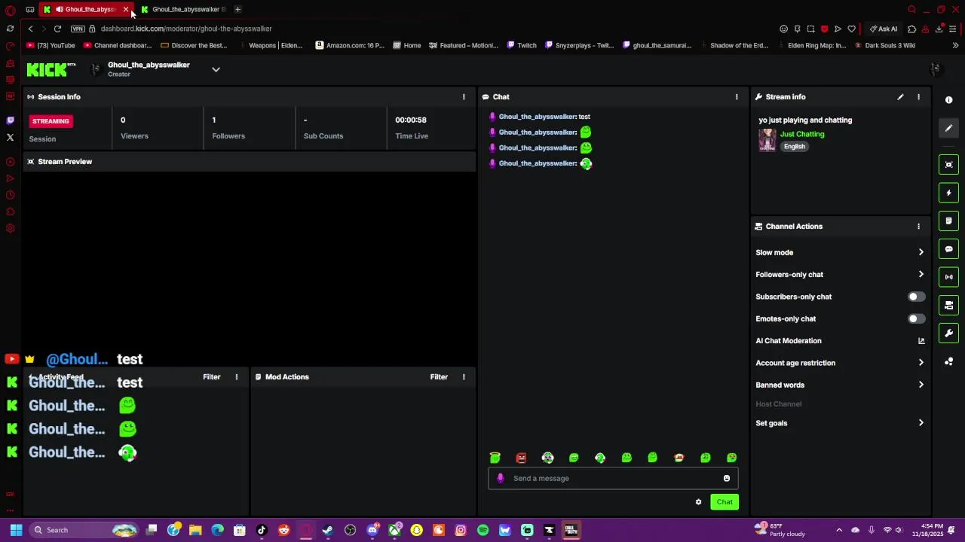Edit stream info with pencil icon

(900, 97)
